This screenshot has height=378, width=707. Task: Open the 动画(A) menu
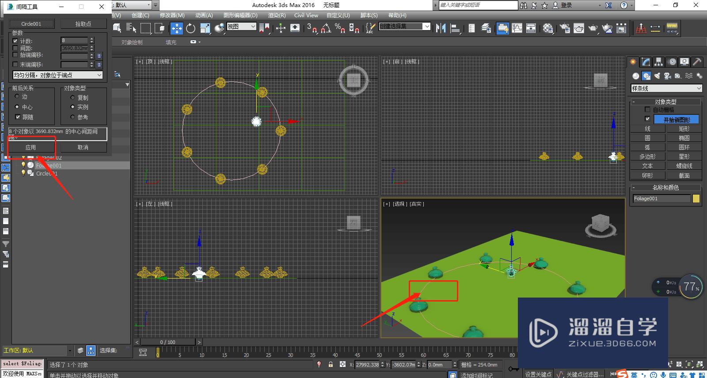[204, 15]
